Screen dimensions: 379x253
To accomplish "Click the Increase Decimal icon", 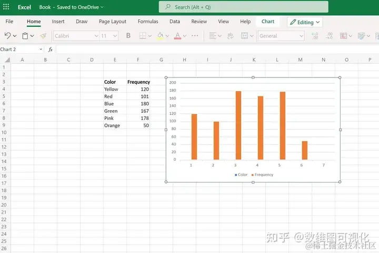I will point(315,36).
